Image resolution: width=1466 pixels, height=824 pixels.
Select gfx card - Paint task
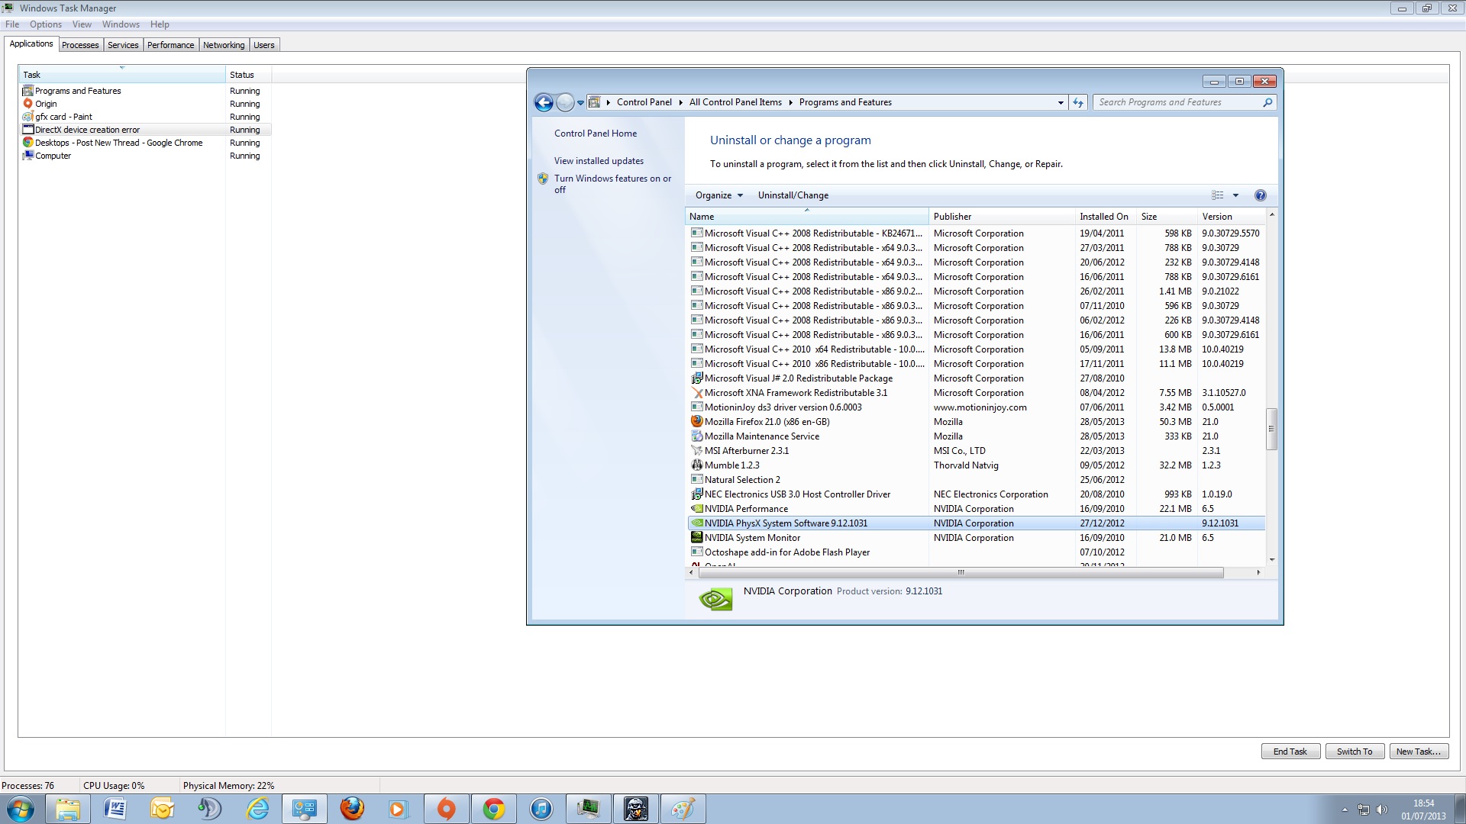(x=145, y=117)
